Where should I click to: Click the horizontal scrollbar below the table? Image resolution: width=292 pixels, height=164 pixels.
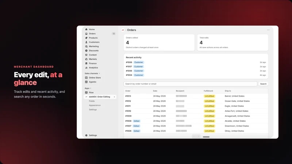206,137
